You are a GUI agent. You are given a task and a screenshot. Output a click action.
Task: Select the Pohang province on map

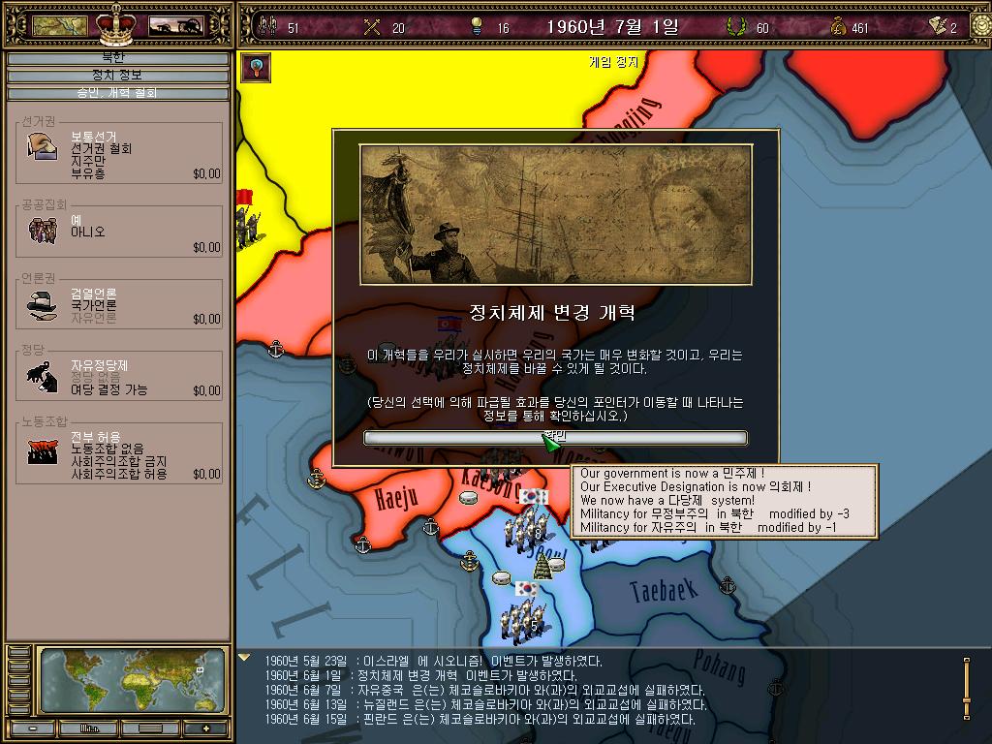pos(719,667)
